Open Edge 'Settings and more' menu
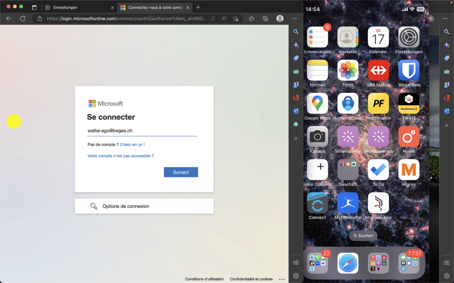Image resolution: width=454 pixels, height=283 pixels. point(294,19)
